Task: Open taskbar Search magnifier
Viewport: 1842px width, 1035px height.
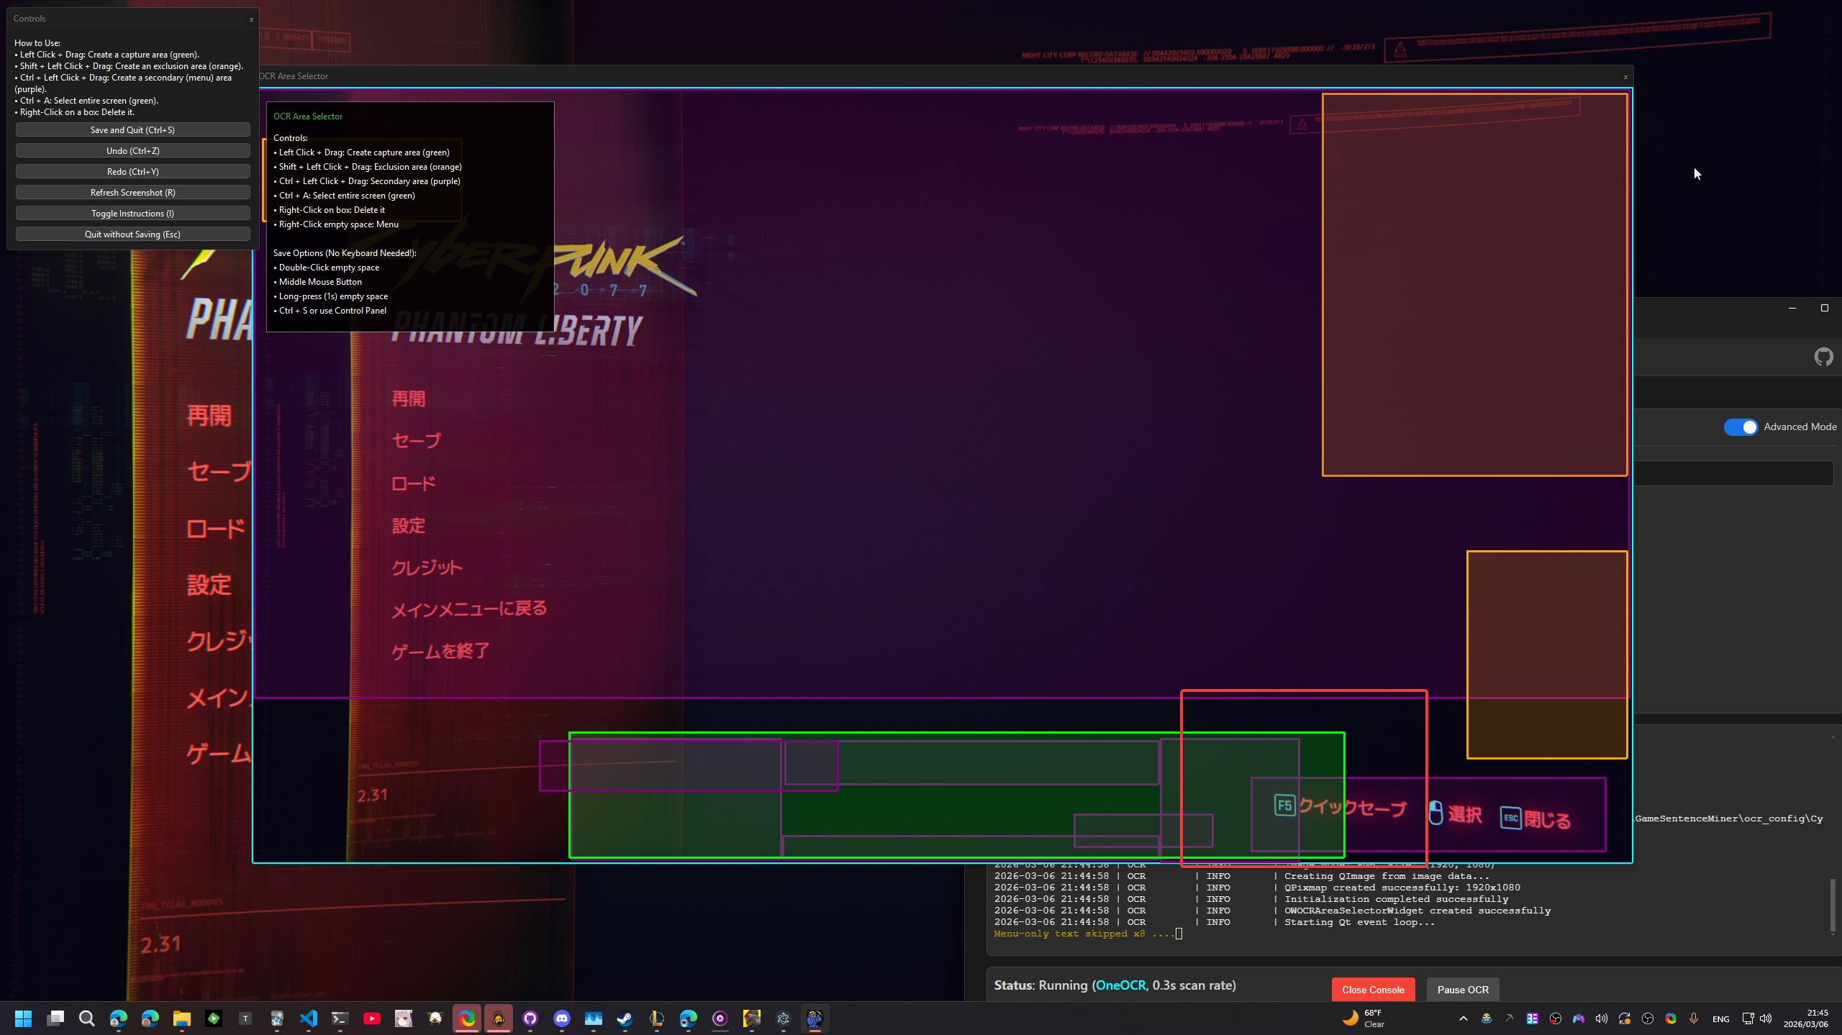Action: (x=87, y=1018)
